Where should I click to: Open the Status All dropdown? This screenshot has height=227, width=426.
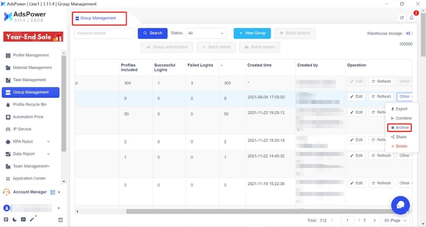[x=206, y=33]
